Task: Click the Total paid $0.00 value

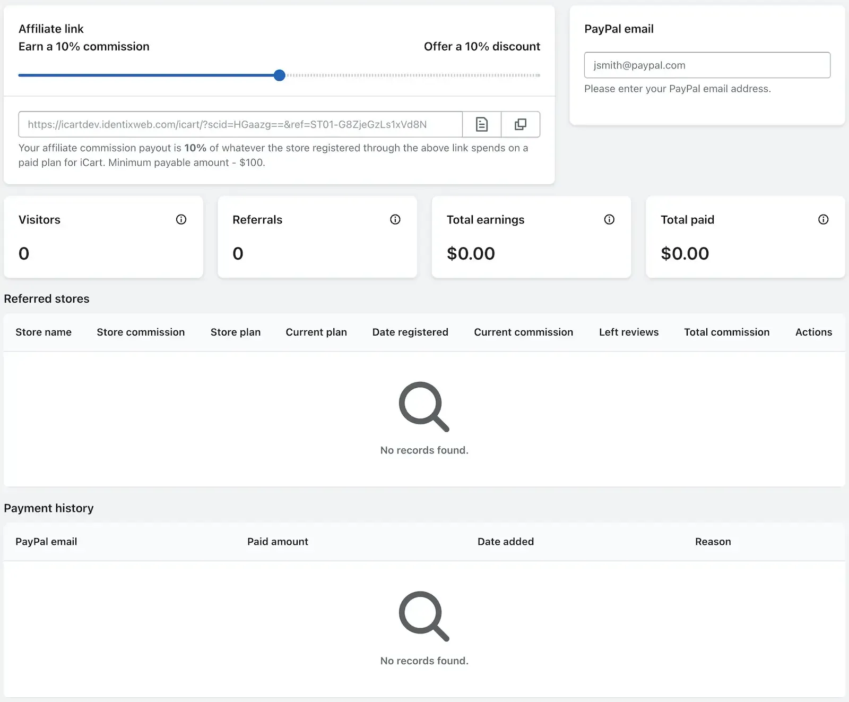Action: (685, 253)
